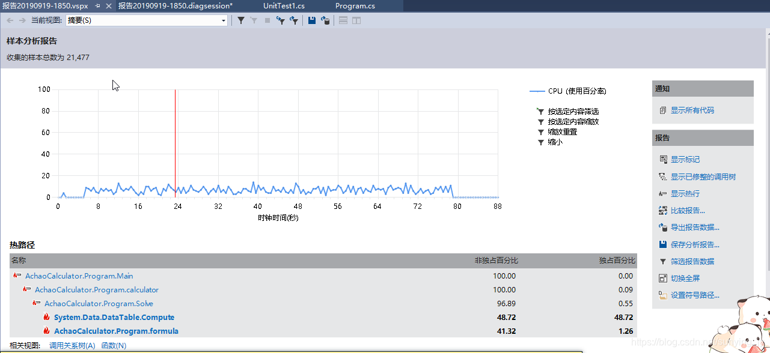Open the Program.cs tab

[x=355, y=5]
